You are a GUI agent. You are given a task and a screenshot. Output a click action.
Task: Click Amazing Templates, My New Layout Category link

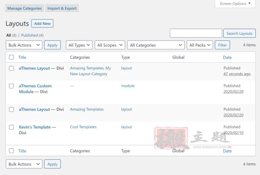click(x=90, y=71)
